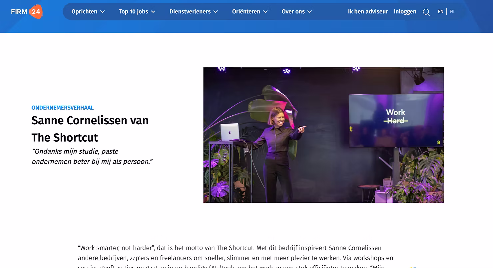Open the Dienstverleners menu

pos(194,12)
